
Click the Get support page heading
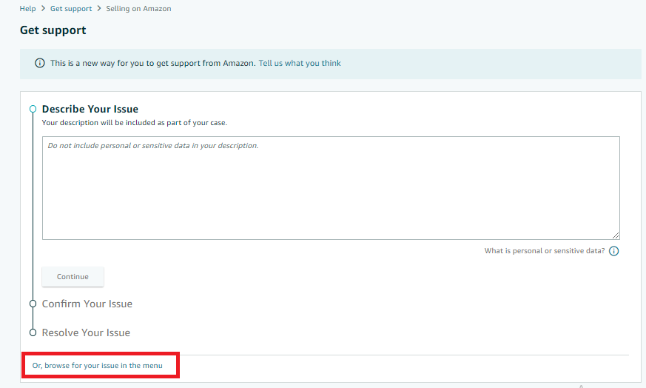(x=53, y=30)
